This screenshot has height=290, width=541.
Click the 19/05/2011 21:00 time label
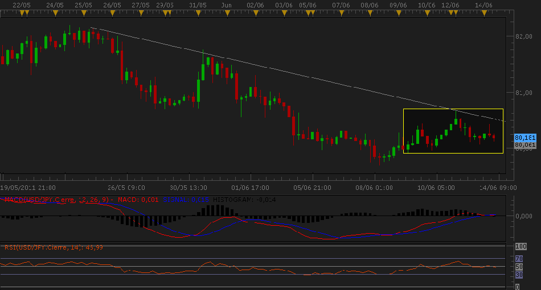coord(28,188)
